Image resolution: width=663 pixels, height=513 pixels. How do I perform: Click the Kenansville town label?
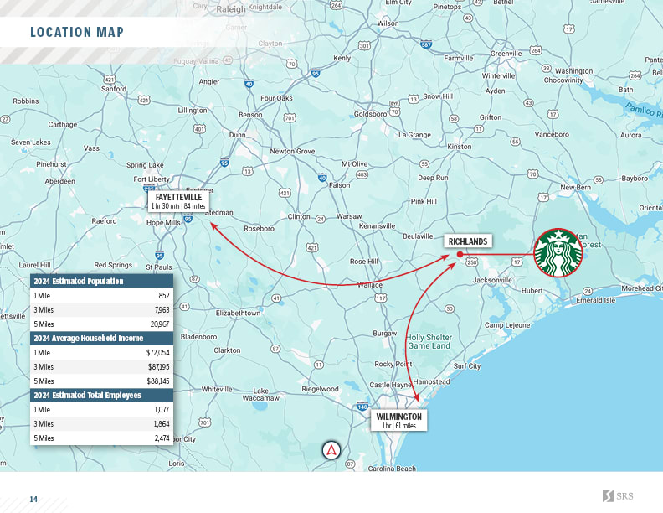[377, 226]
